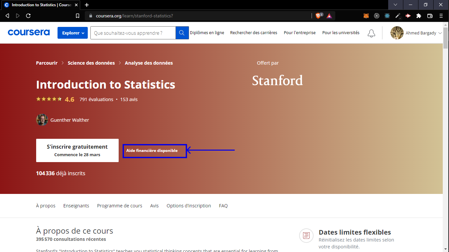Open the Brave Wallet icon
This screenshot has width=449, height=252.
tap(430, 16)
